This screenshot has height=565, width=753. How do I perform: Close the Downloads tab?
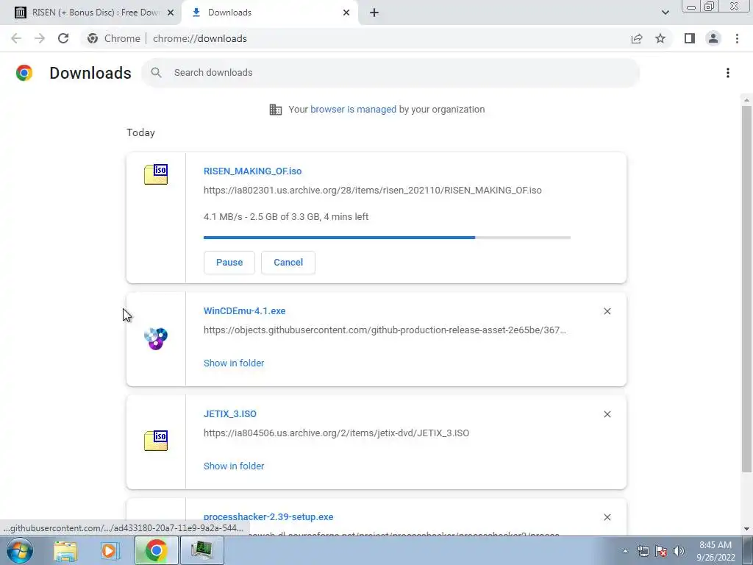(346, 13)
